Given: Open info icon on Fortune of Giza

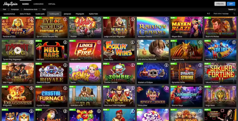Looking at the screenshot, I should 32,19.
